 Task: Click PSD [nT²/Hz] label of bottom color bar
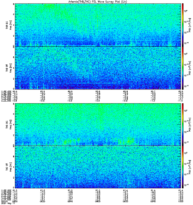click(x=190, y=167)
